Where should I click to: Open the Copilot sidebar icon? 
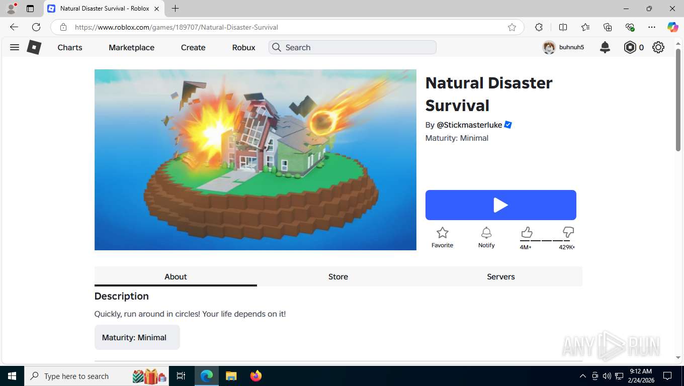673,27
